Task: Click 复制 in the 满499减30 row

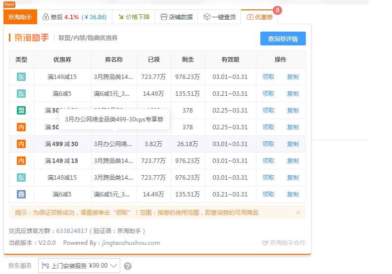Action: tap(293, 144)
